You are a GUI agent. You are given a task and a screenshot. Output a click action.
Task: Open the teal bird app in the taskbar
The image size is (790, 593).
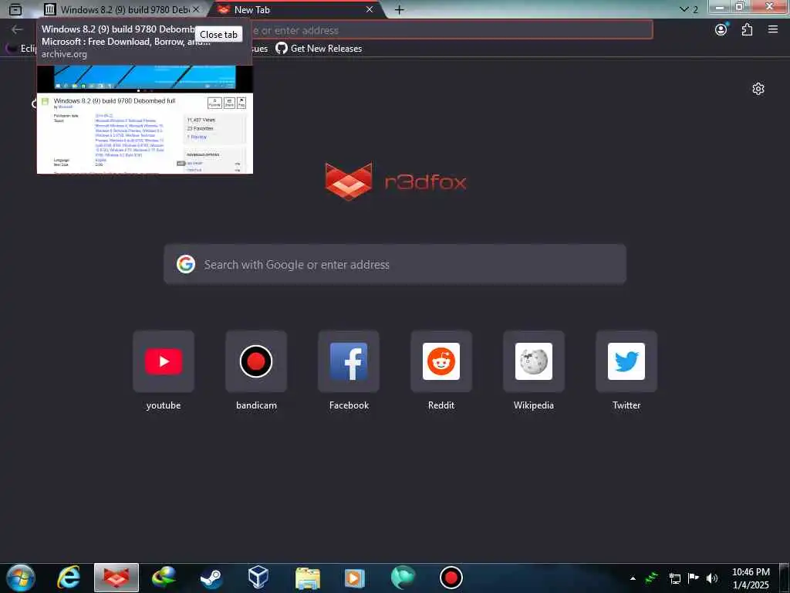(403, 578)
